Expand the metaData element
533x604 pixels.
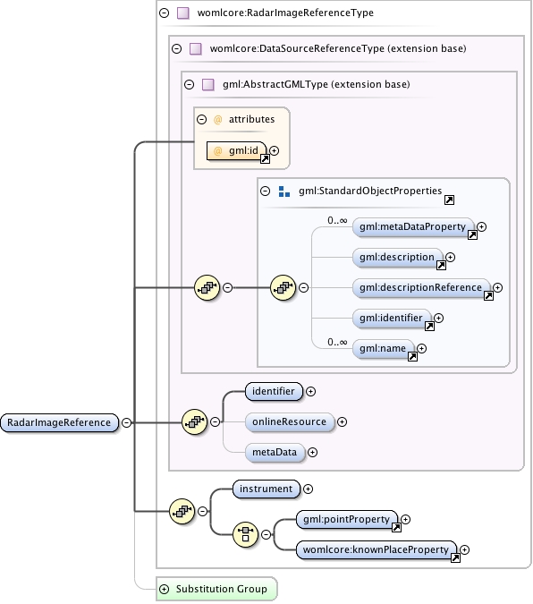pos(313,453)
